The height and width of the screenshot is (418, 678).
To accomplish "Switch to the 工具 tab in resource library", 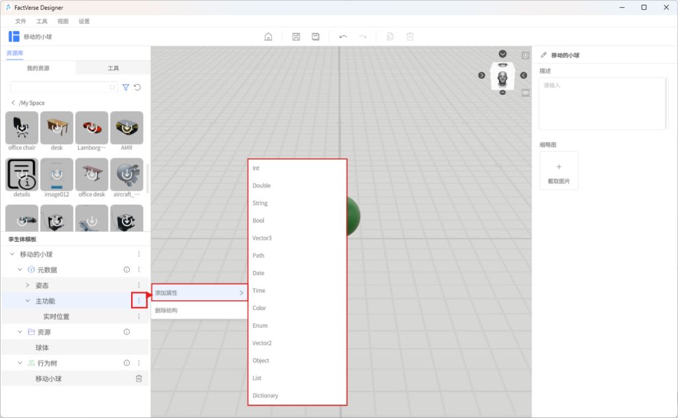I will [x=113, y=68].
